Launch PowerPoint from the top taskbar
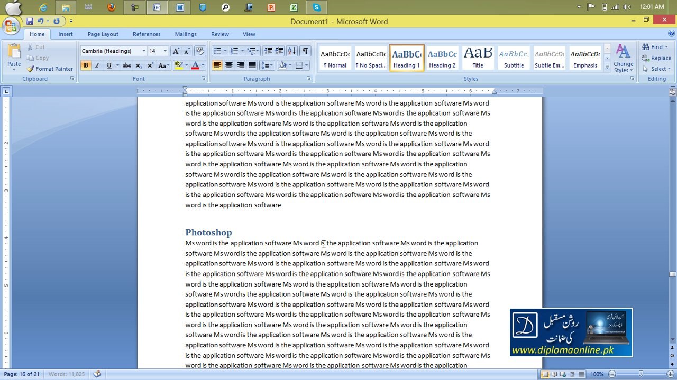Screen dimensions: 677x380 pyautogui.click(x=271, y=7)
